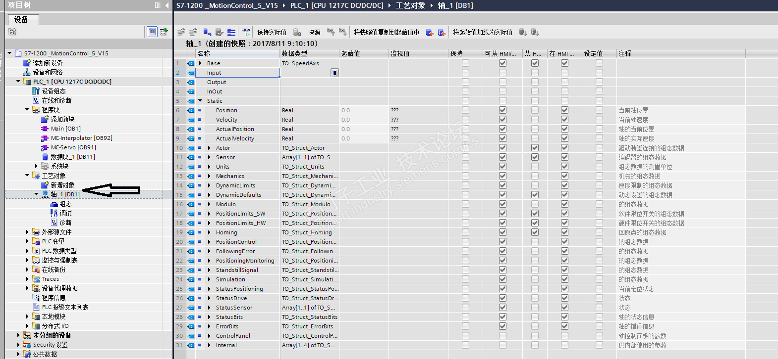Viewport: 778px width, 359px height.
Task: Toggle 在 HMI visible checkbox for StatusBits row
Action: click(x=564, y=317)
